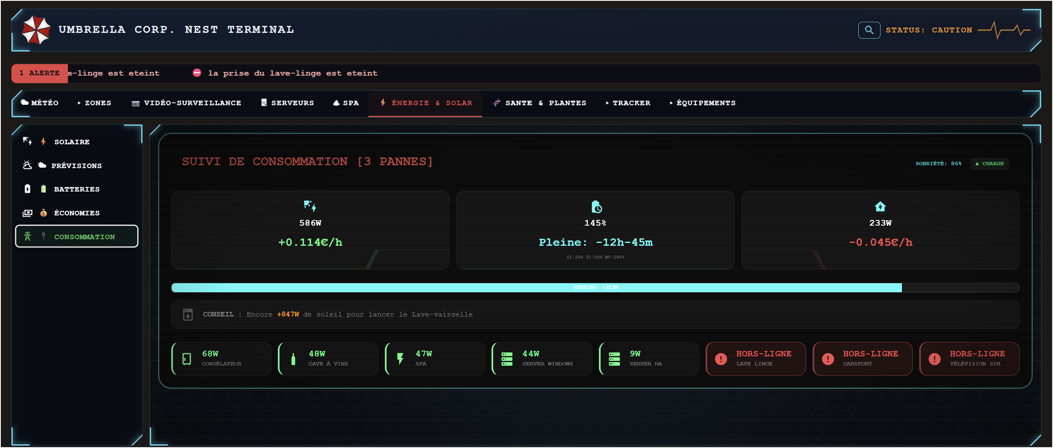Click the +847W value in Conseil
This screenshot has height=448, width=1053.
pos(288,314)
